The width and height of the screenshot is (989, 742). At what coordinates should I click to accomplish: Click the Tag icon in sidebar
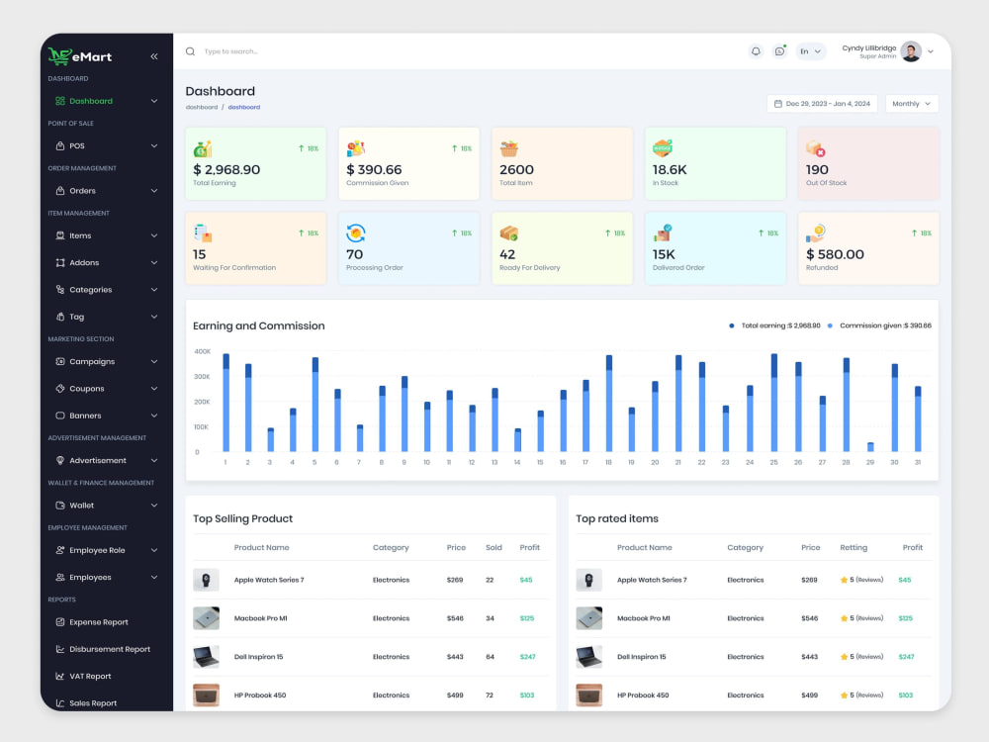[x=60, y=317]
